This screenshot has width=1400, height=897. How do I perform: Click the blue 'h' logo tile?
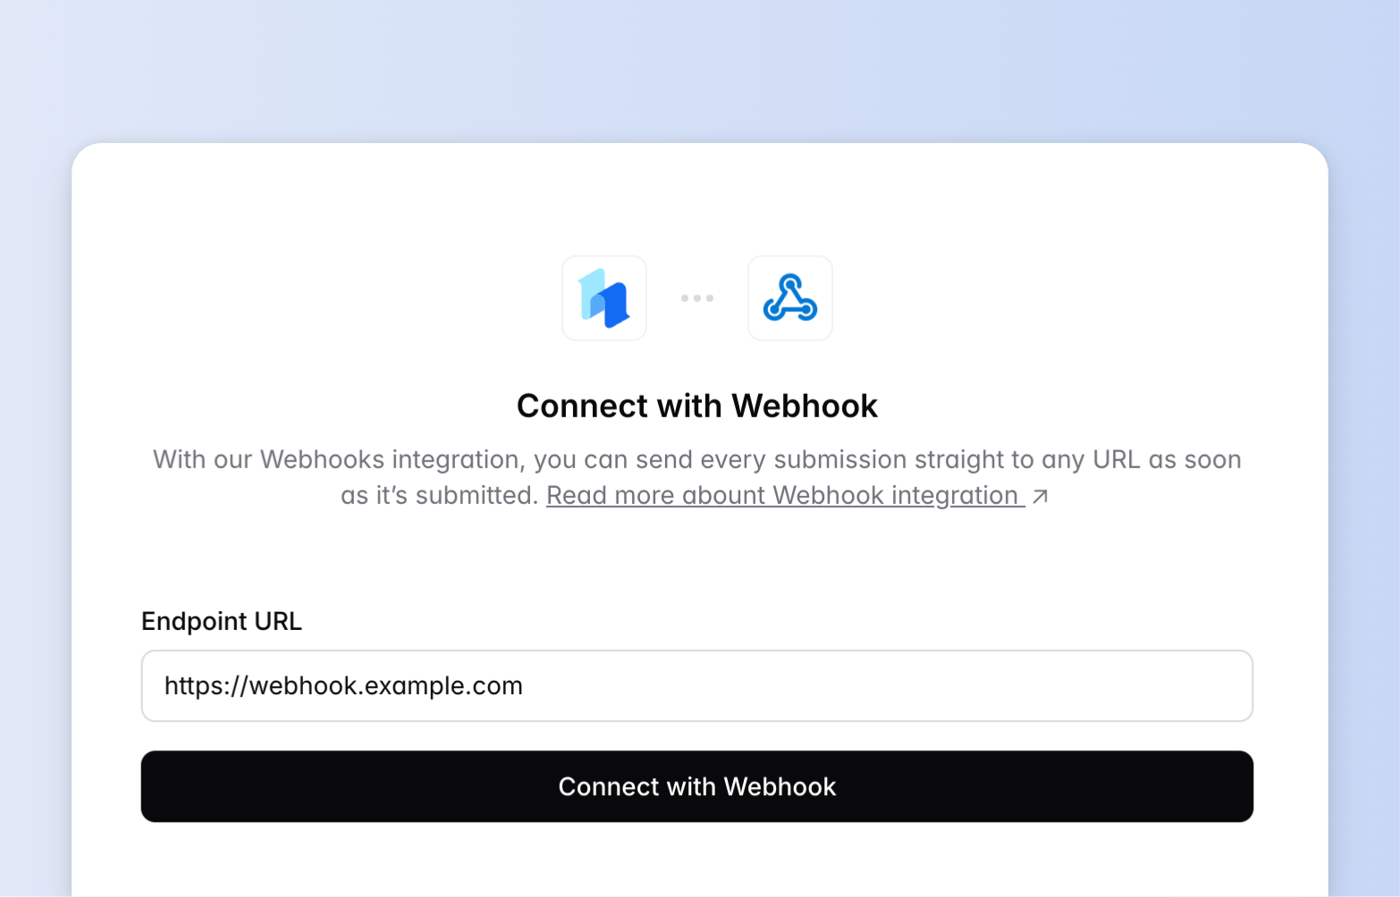pos(604,298)
